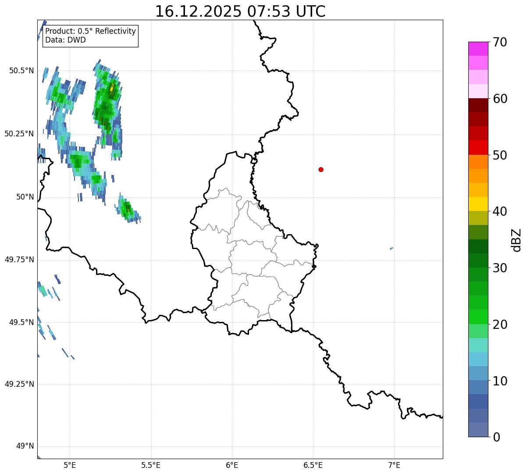Pick the bright red swatch just above 50 dBZ
527x474 pixels.
click(478, 148)
